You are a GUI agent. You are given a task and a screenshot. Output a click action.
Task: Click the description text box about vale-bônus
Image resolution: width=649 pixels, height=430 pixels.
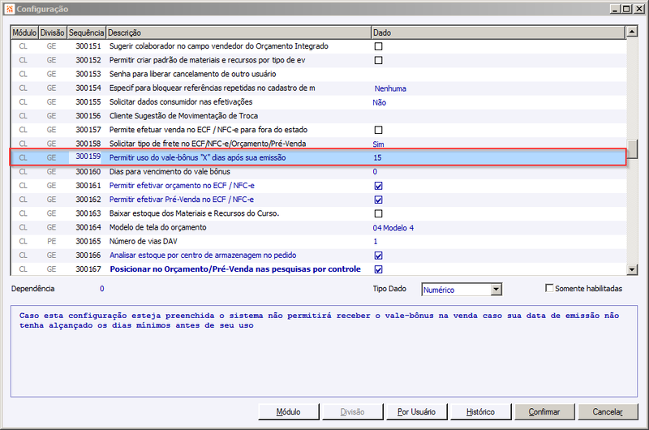324,351
